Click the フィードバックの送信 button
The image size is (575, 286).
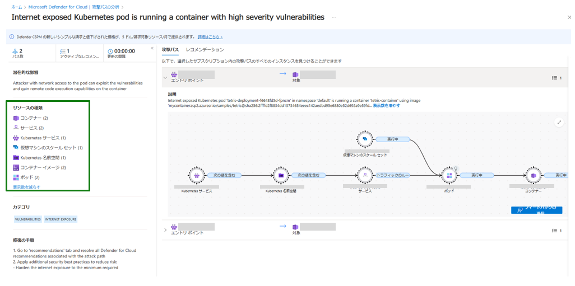point(536,210)
